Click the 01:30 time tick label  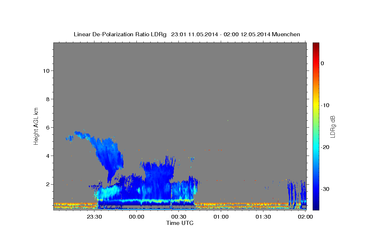click(263, 217)
